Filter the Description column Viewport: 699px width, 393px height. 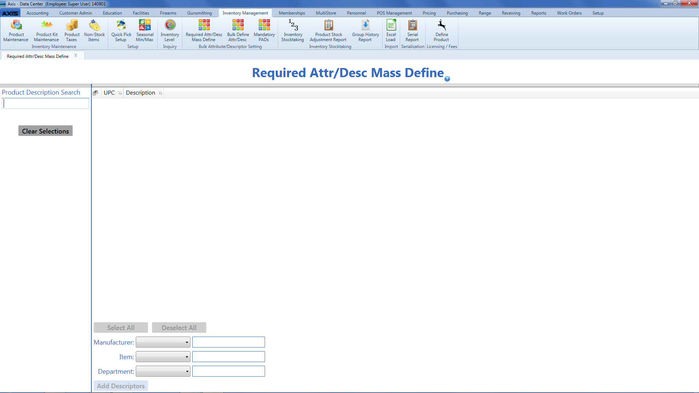pyautogui.click(x=160, y=93)
